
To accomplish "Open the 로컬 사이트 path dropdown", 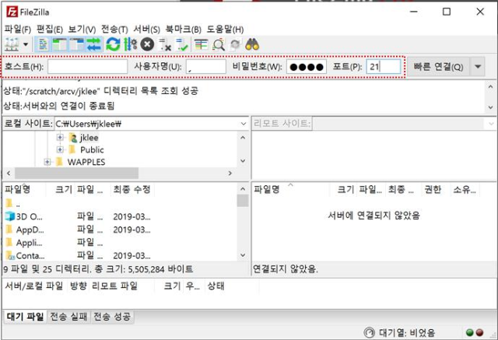I will click(244, 124).
